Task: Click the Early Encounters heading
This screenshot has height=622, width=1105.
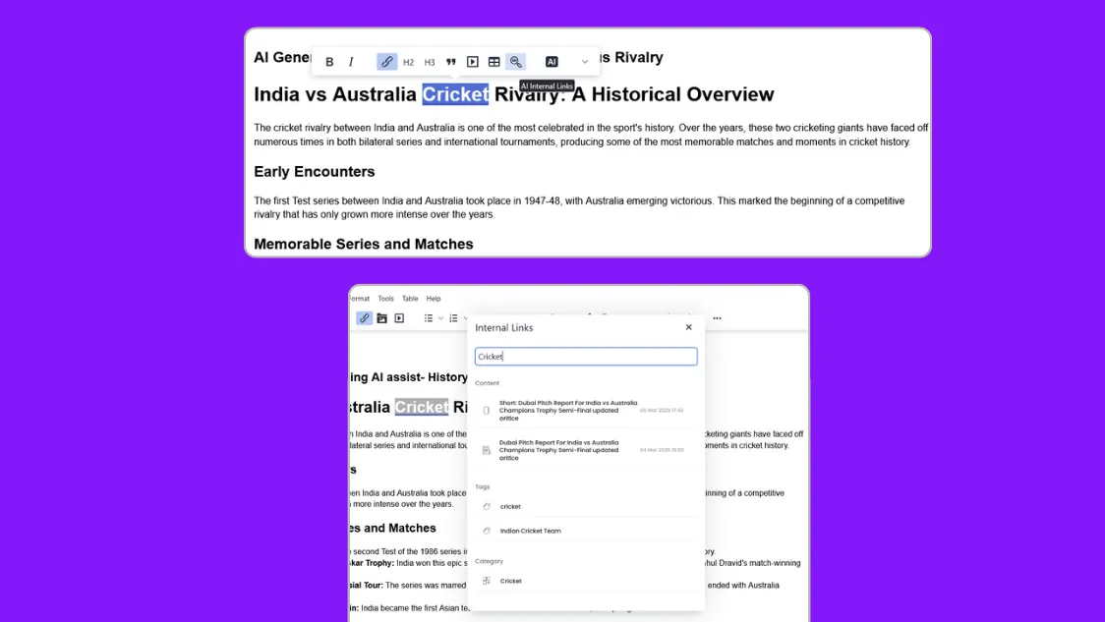Action: click(x=315, y=172)
